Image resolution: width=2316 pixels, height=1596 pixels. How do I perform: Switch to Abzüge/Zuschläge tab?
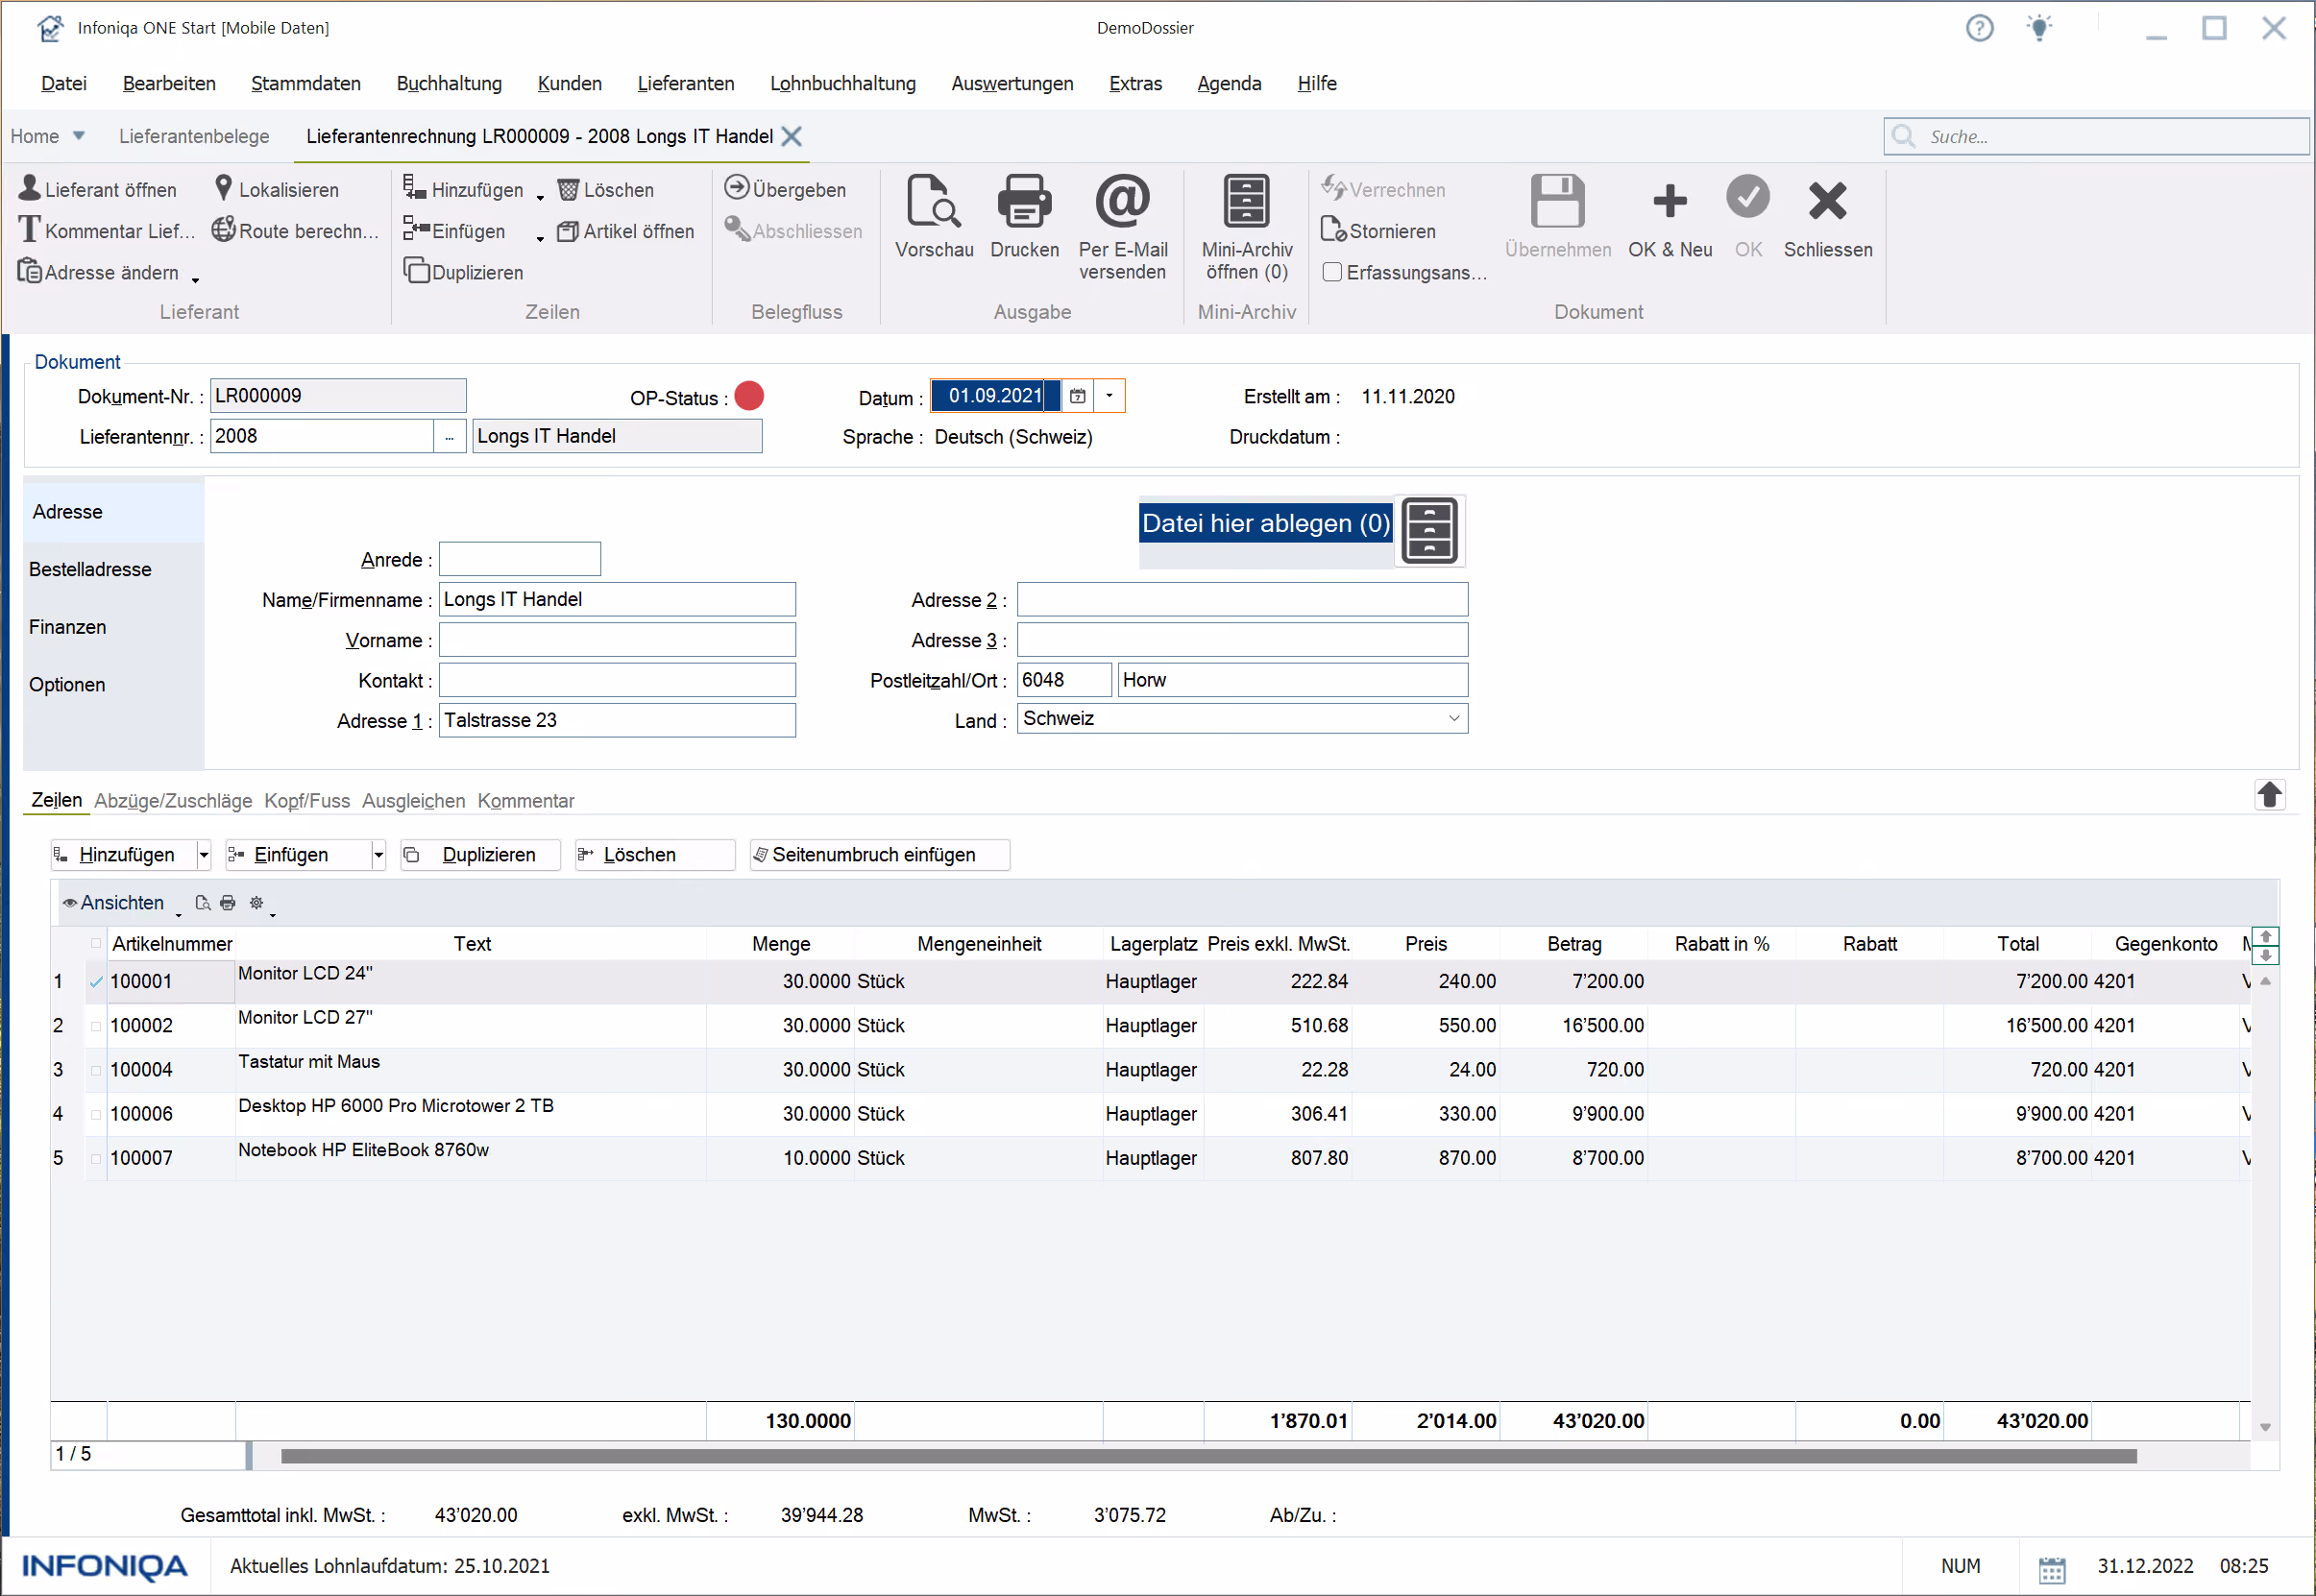pyautogui.click(x=173, y=801)
